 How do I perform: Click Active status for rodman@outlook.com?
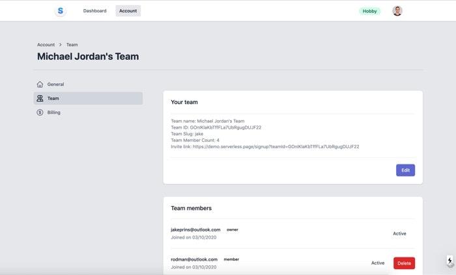pos(378,263)
